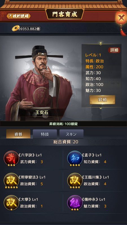Select the 資質 tab
Screen dimensions: 127x225
point(18,134)
